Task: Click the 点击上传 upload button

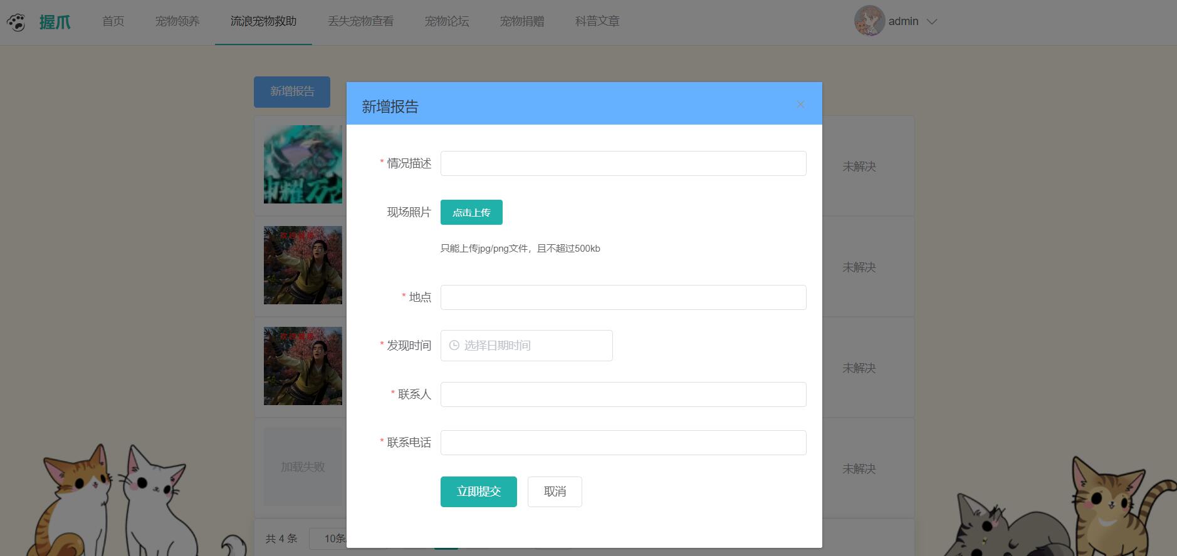Action: point(471,212)
